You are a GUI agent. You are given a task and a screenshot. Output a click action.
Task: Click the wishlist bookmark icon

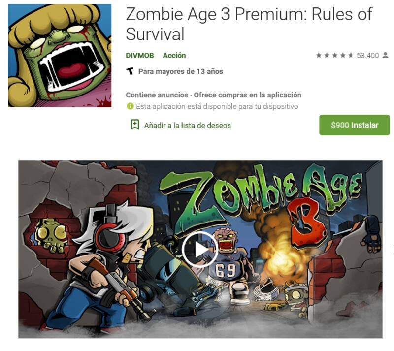tap(135, 125)
